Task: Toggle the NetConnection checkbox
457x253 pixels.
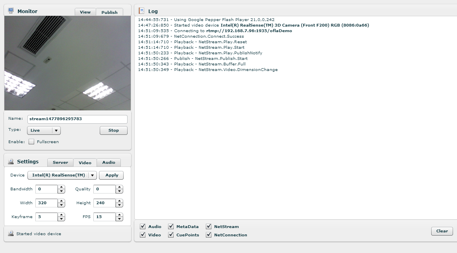Action: point(209,235)
